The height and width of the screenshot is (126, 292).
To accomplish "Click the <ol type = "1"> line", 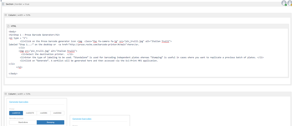I will (18, 38).
